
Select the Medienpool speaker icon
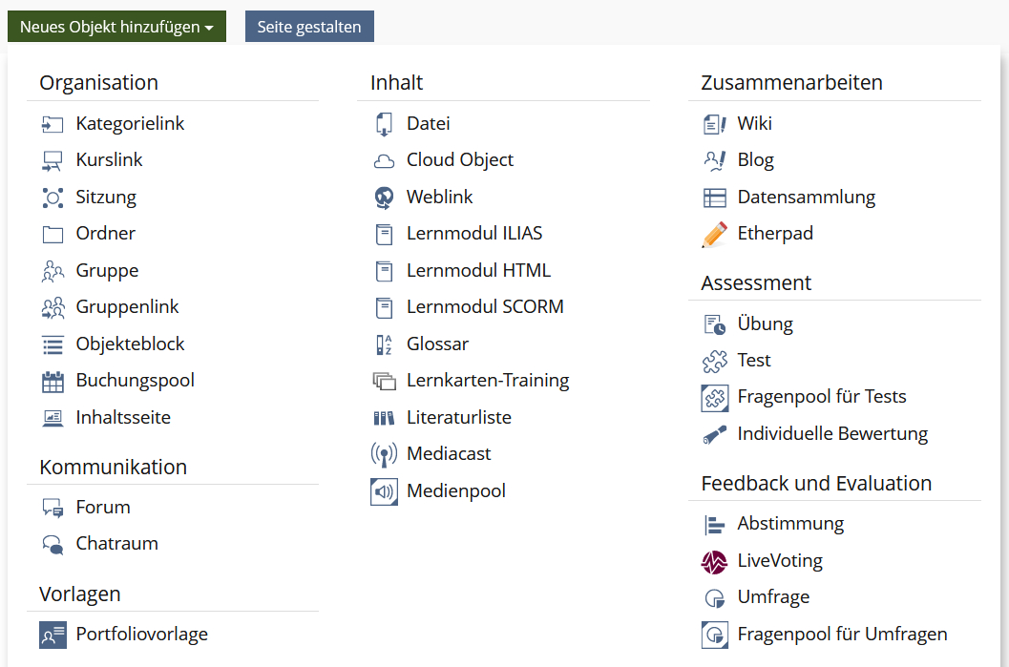384,491
